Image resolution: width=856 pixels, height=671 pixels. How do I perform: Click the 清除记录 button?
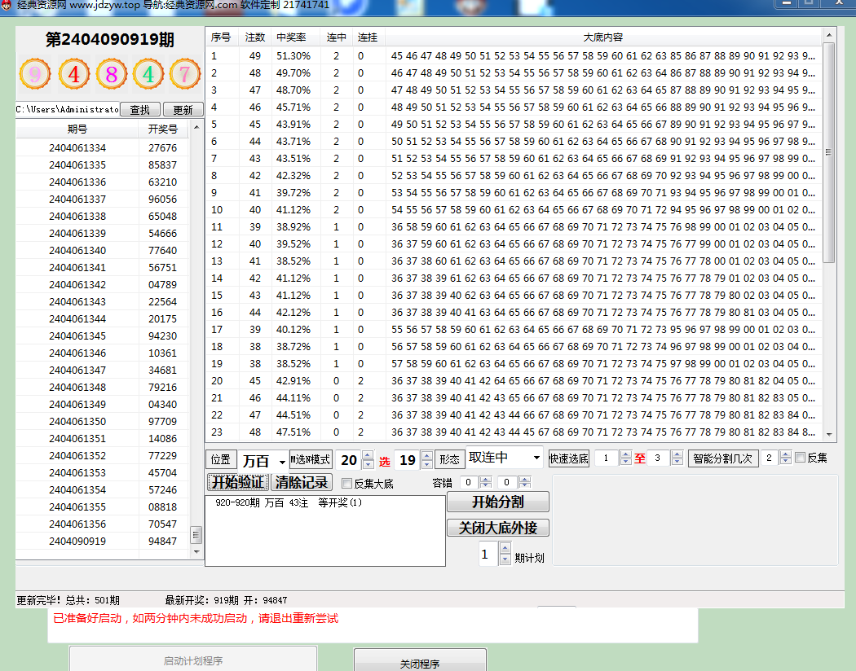tap(302, 482)
